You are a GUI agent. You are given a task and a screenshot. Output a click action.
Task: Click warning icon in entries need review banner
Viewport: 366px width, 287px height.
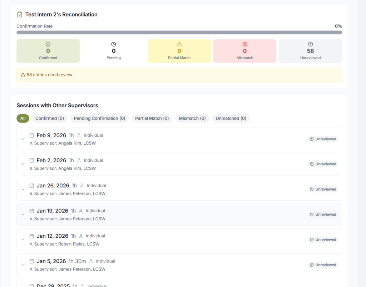click(23, 75)
